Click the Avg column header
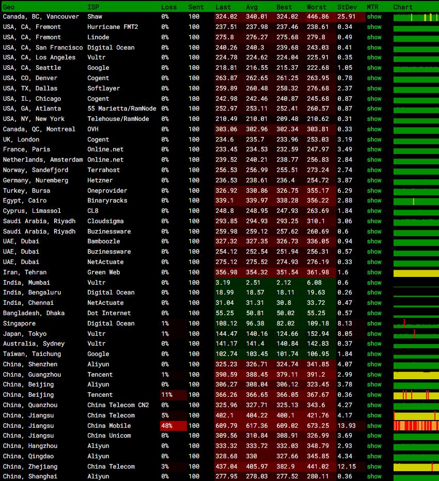The height and width of the screenshot is (481, 439). (x=252, y=7)
